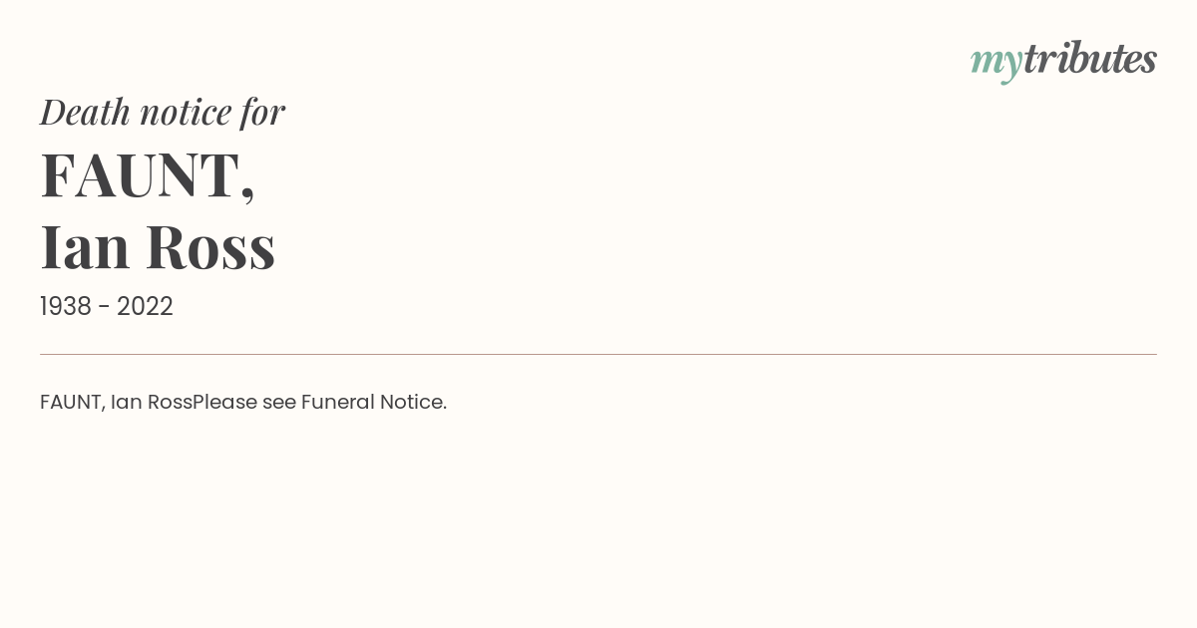Click the word "notice" in the italic heading

(x=185, y=112)
